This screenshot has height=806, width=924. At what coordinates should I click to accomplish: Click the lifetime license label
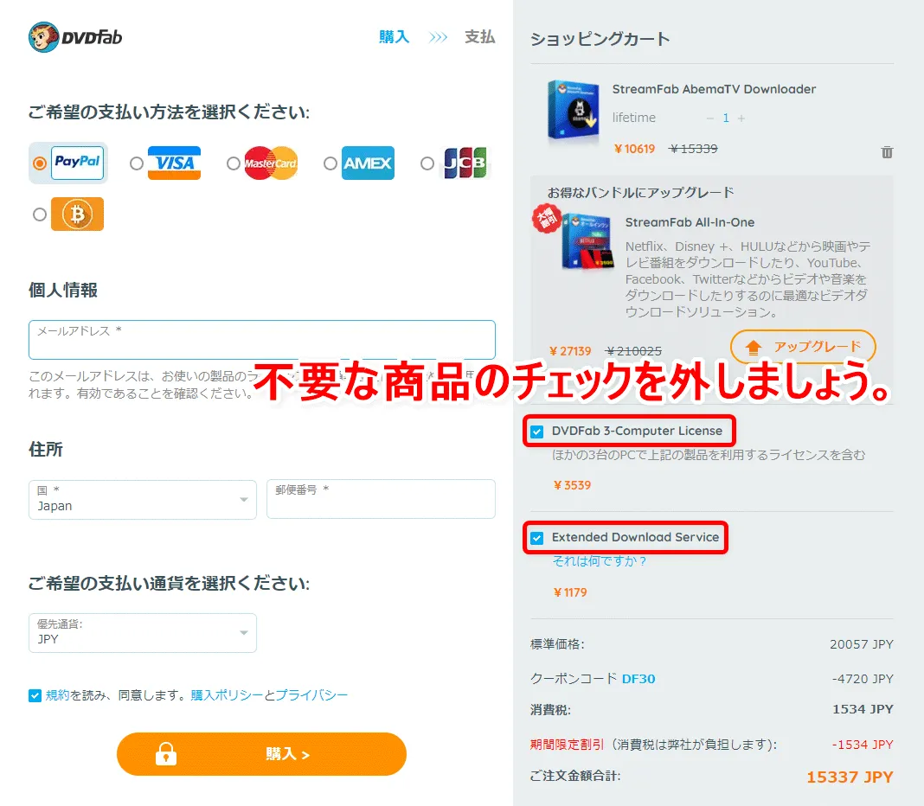pyautogui.click(x=633, y=118)
